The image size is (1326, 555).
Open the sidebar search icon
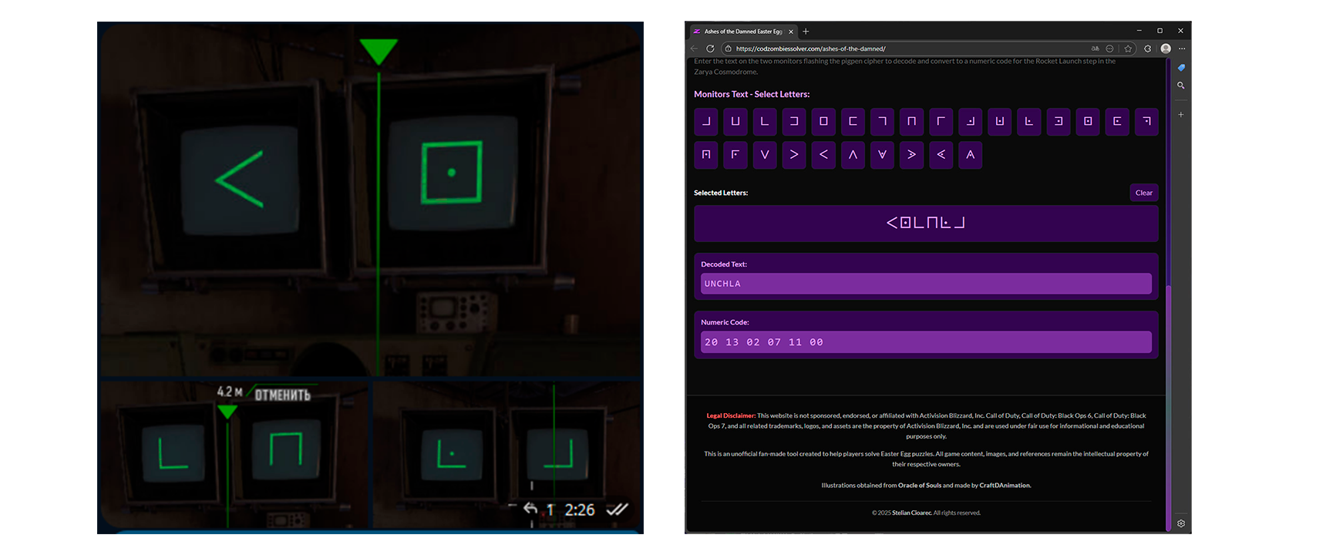[1181, 86]
